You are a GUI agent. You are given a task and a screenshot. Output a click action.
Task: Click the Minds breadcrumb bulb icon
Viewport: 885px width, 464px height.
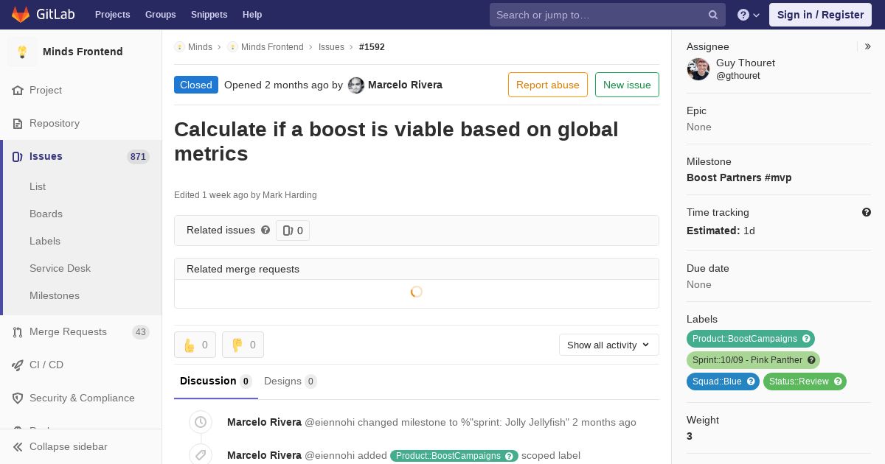coord(179,46)
